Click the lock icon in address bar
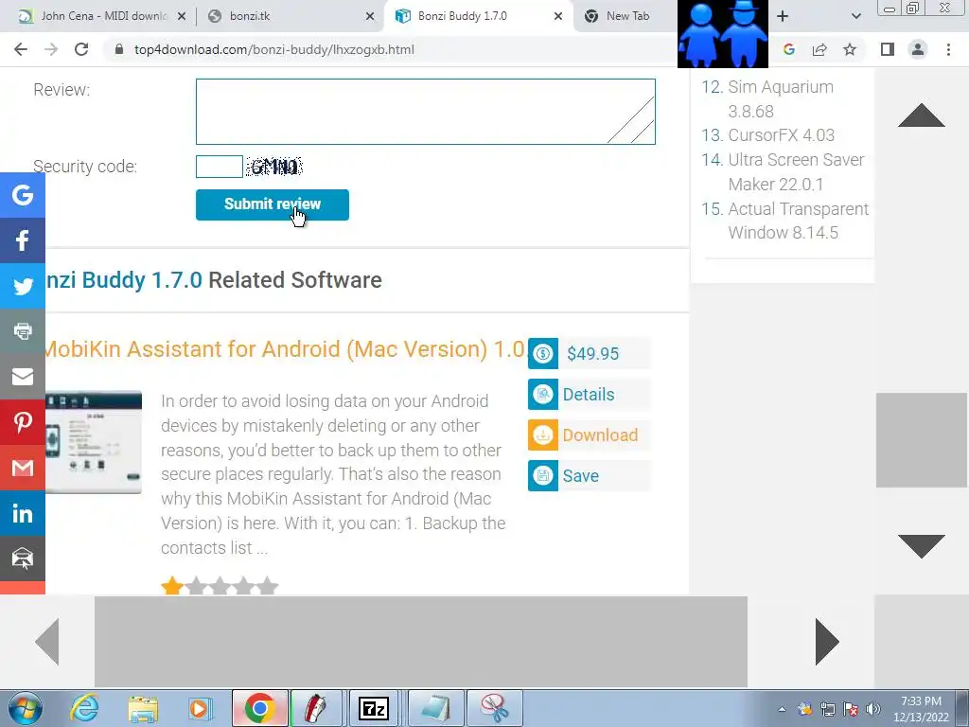Image resolution: width=969 pixels, height=727 pixels. (120, 49)
